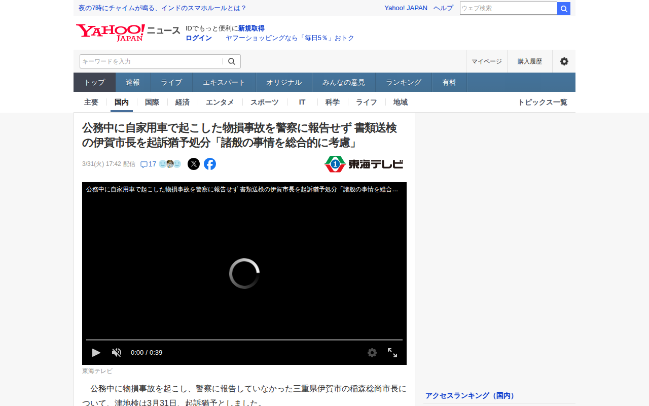The image size is (649, 406).
Task: Click the keyword search magnifier icon
Action: (232, 61)
